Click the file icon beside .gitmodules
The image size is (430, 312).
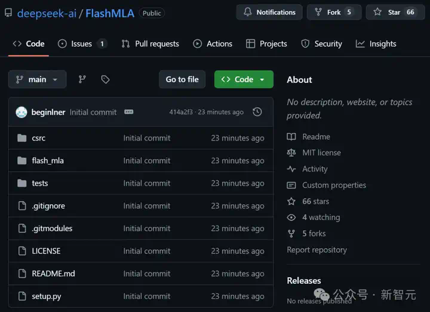[x=22, y=228]
